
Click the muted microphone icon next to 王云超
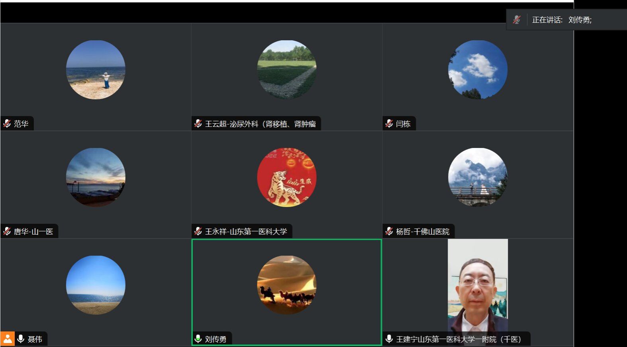click(198, 124)
